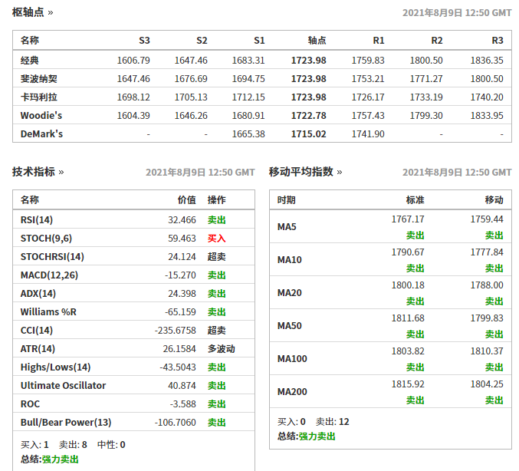Click classic S3 value 1606.79

[x=133, y=61]
